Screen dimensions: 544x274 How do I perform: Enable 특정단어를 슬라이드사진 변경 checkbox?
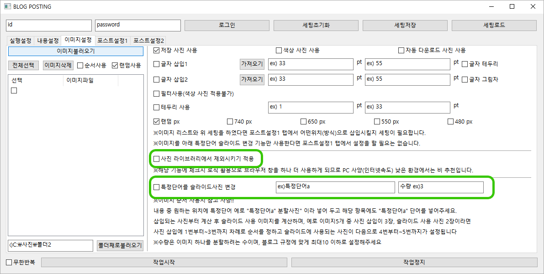157,187
